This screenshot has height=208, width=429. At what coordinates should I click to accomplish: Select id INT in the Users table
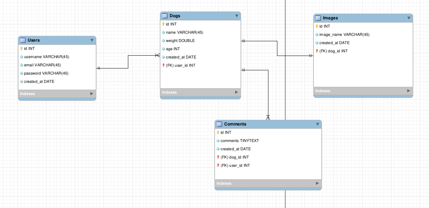pyautogui.click(x=29, y=48)
